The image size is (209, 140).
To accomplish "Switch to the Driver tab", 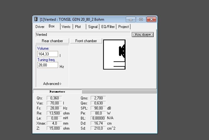I will [40, 27].
